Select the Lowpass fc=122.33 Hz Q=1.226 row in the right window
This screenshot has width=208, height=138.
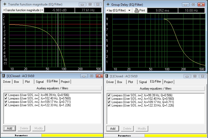[x=143, y=105]
